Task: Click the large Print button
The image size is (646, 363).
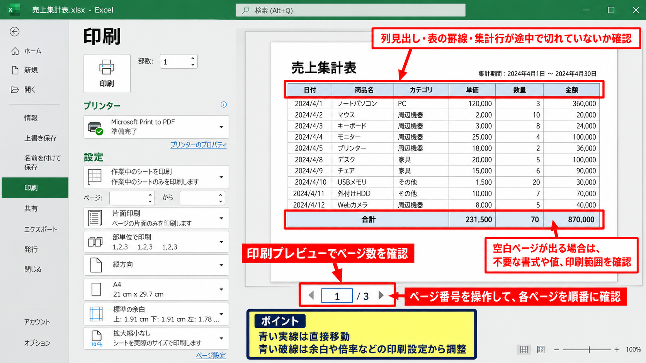Action: [107, 73]
